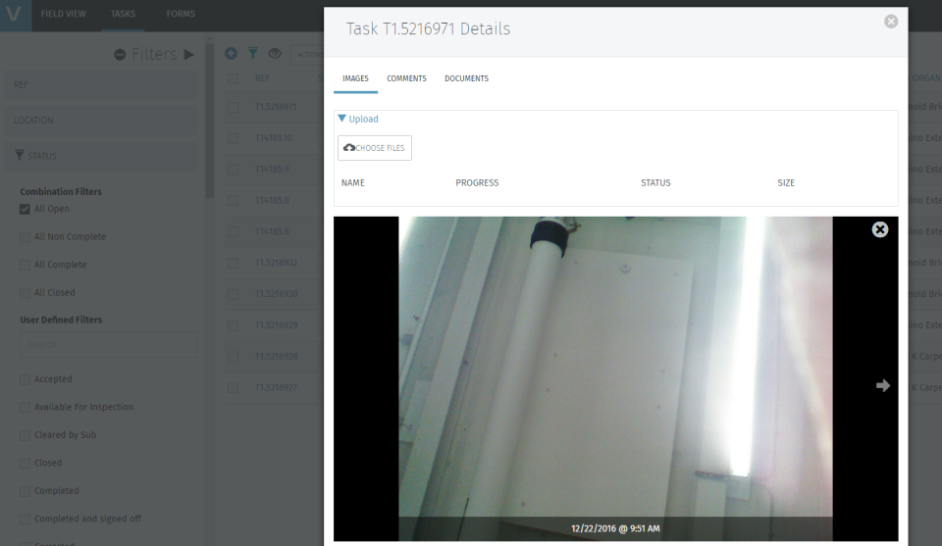This screenshot has width=942, height=546.
Task: Select the checkbox for task T1.5216928
Action: [234, 357]
